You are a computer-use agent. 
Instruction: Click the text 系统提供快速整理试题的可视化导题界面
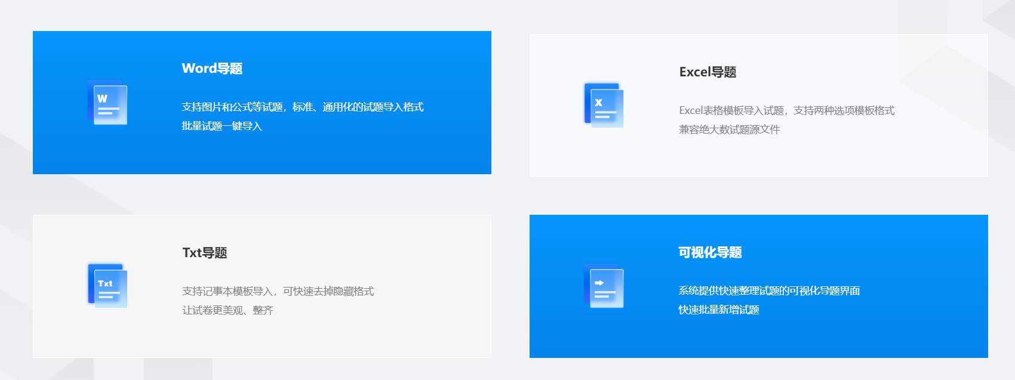pyautogui.click(x=769, y=291)
